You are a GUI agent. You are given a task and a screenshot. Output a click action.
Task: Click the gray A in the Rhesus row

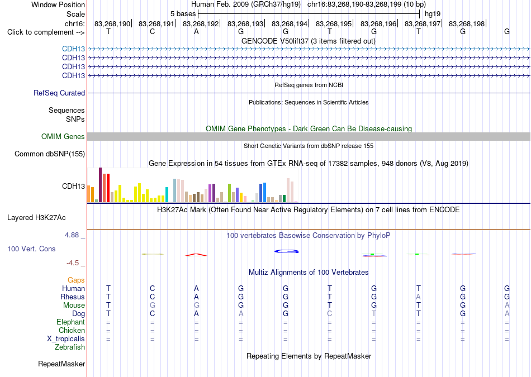point(419,297)
